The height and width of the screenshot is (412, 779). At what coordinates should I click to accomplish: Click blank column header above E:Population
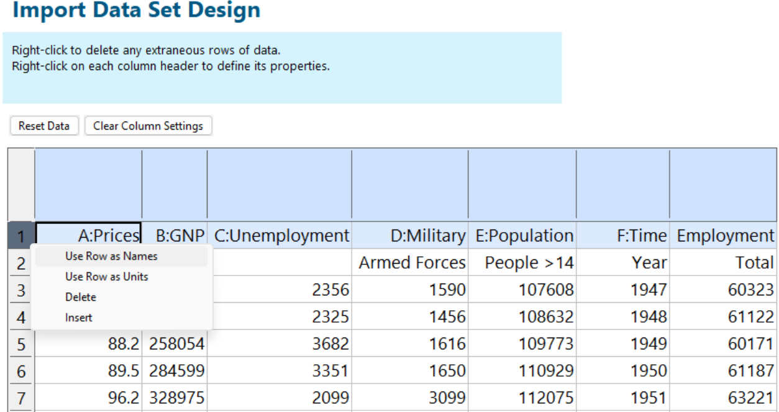522,185
